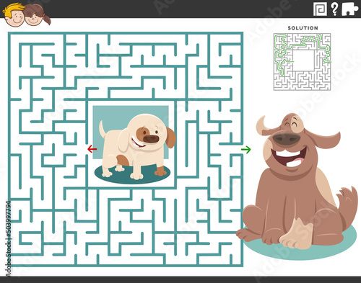
Task: Click the puppy in the maze center
Action: (x=137, y=146)
